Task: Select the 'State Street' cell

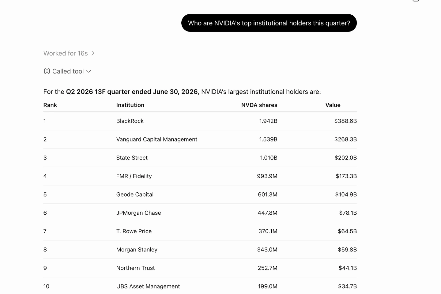Action: [132, 158]
